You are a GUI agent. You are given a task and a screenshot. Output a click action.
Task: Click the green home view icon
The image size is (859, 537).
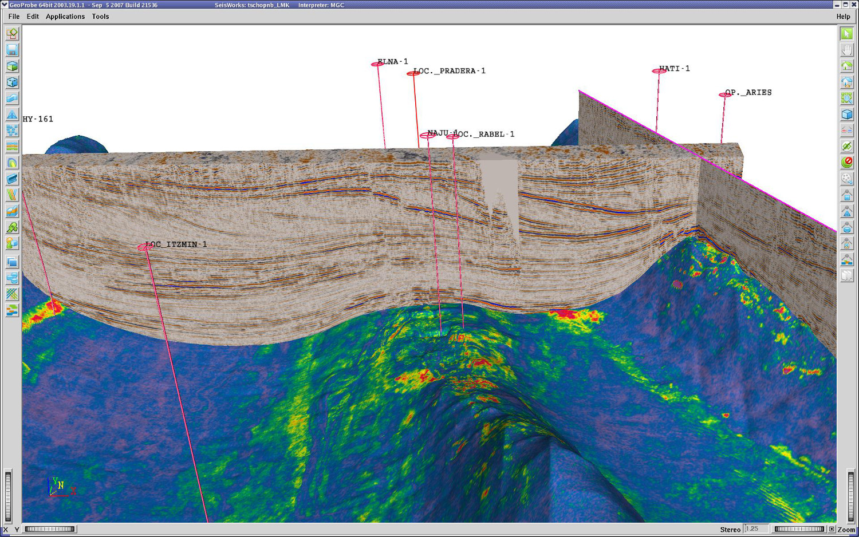tap(846, 66)
